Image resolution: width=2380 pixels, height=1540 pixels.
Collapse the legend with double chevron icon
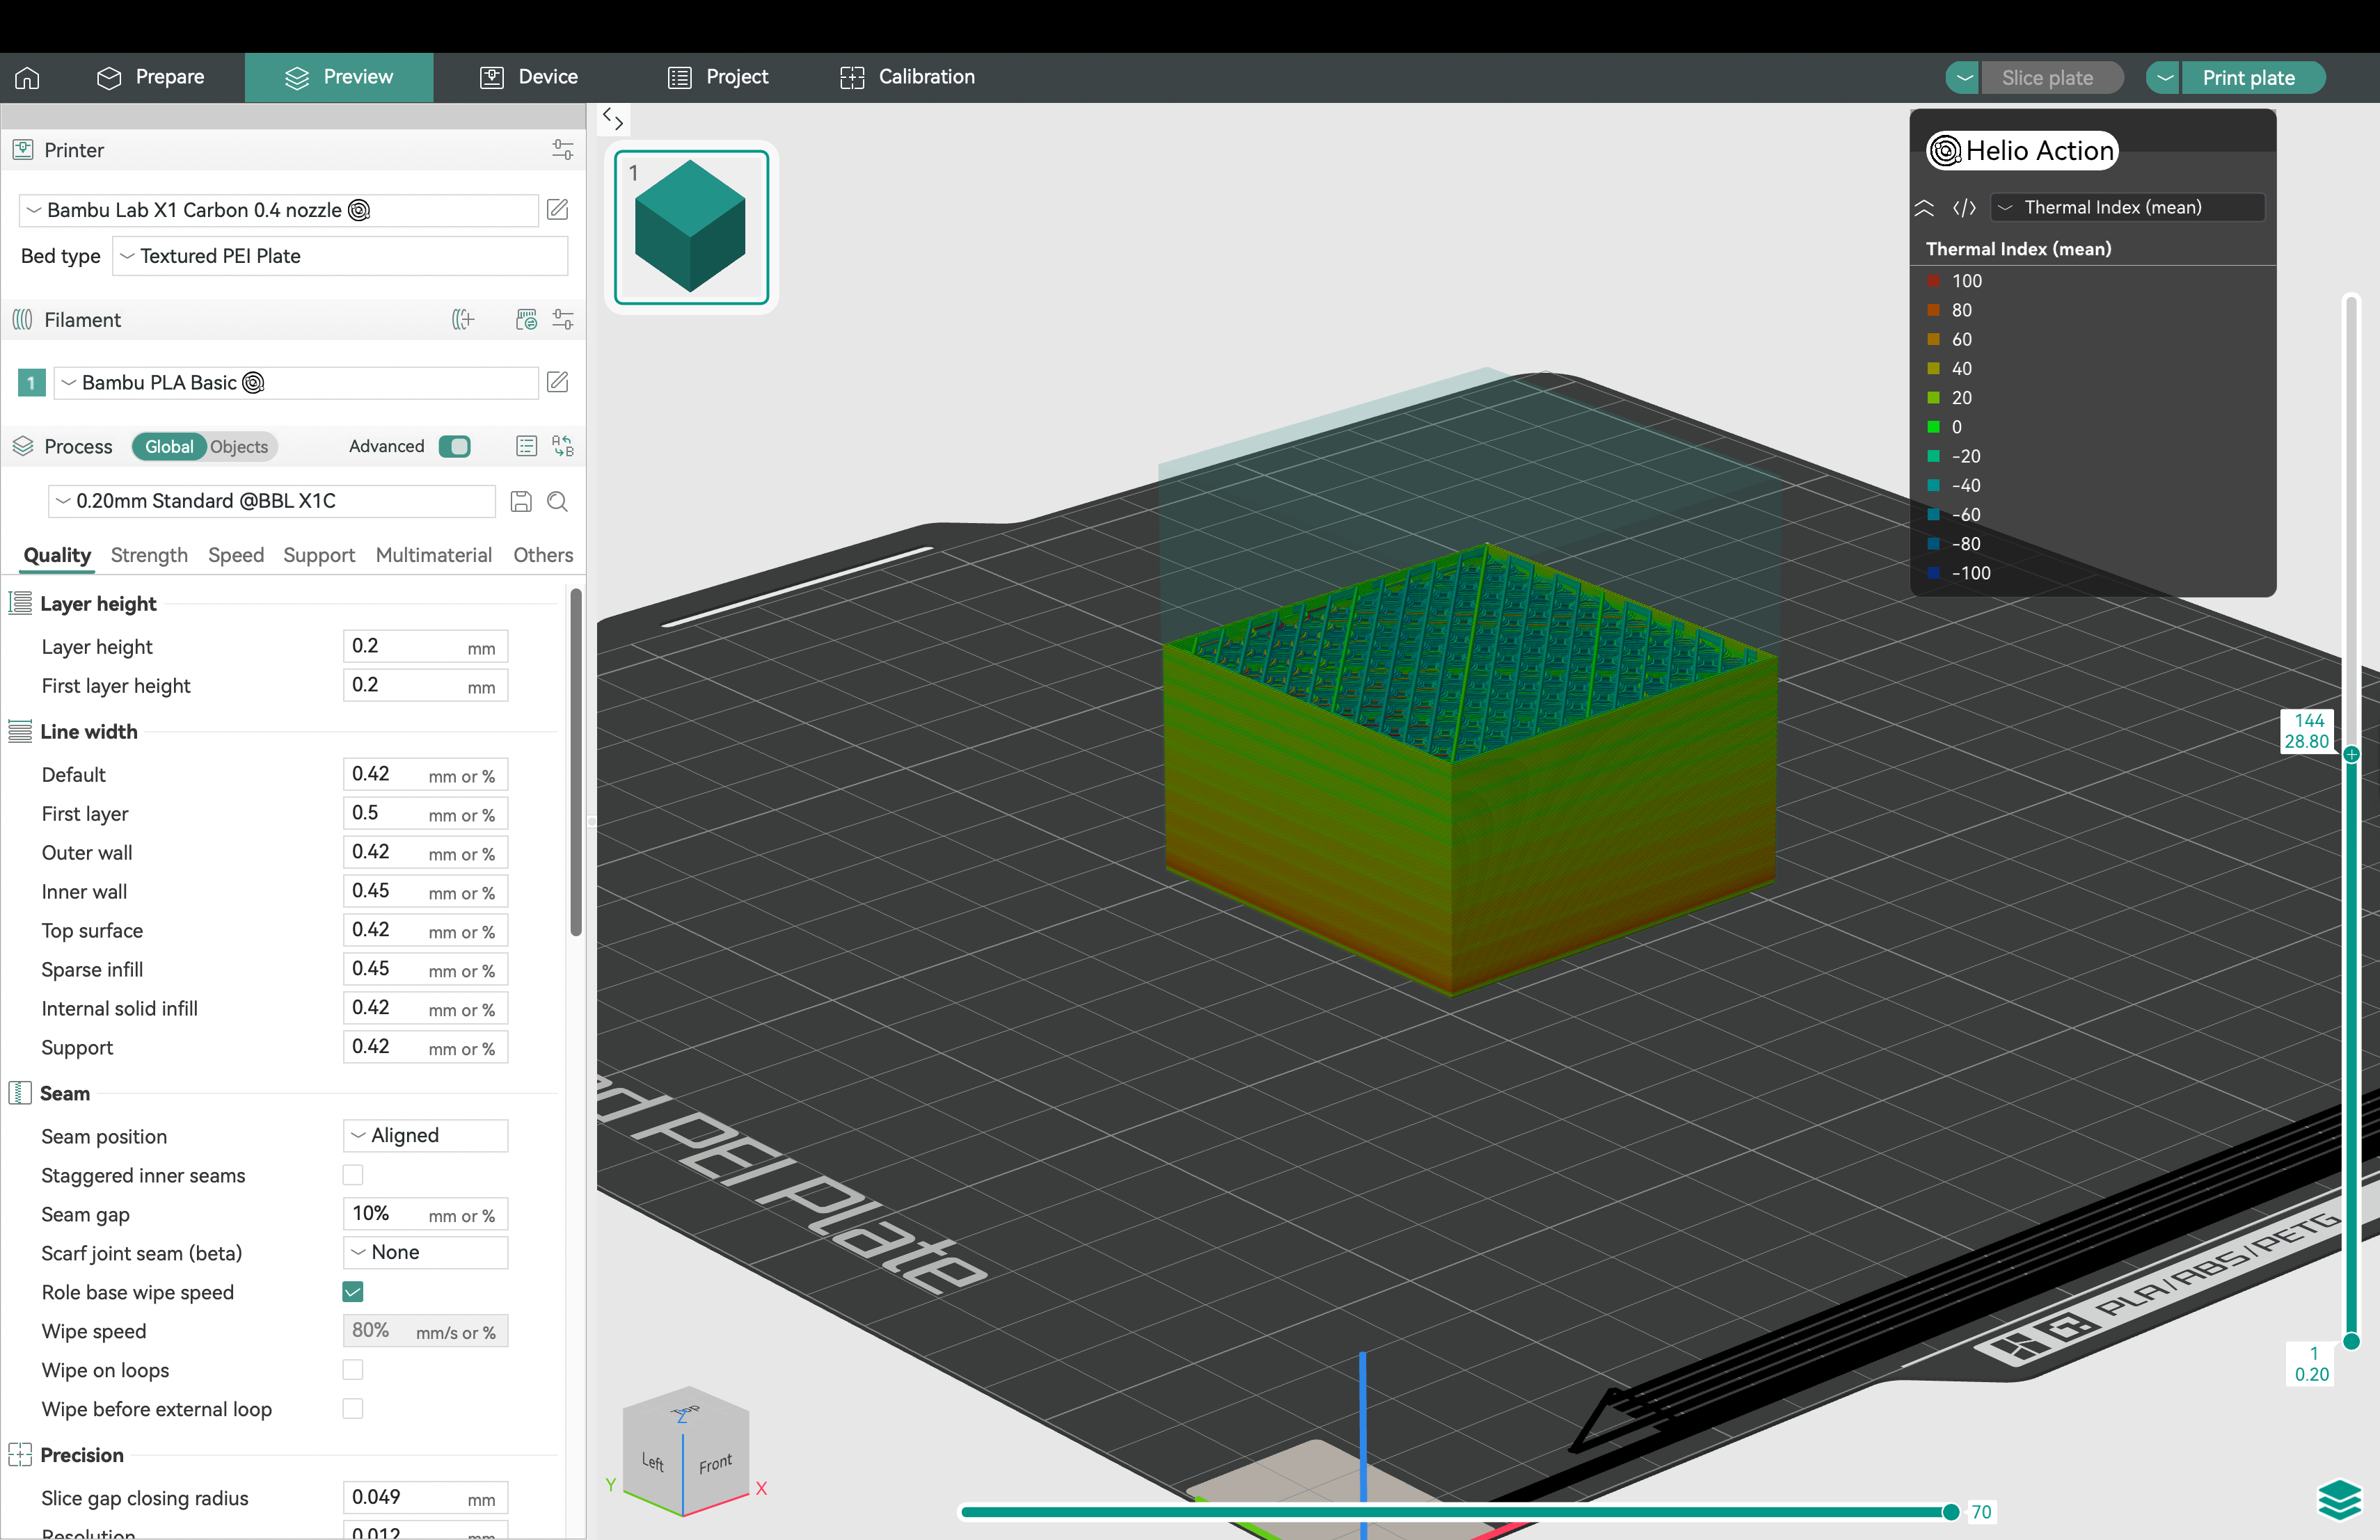[x=1924, y=208]
